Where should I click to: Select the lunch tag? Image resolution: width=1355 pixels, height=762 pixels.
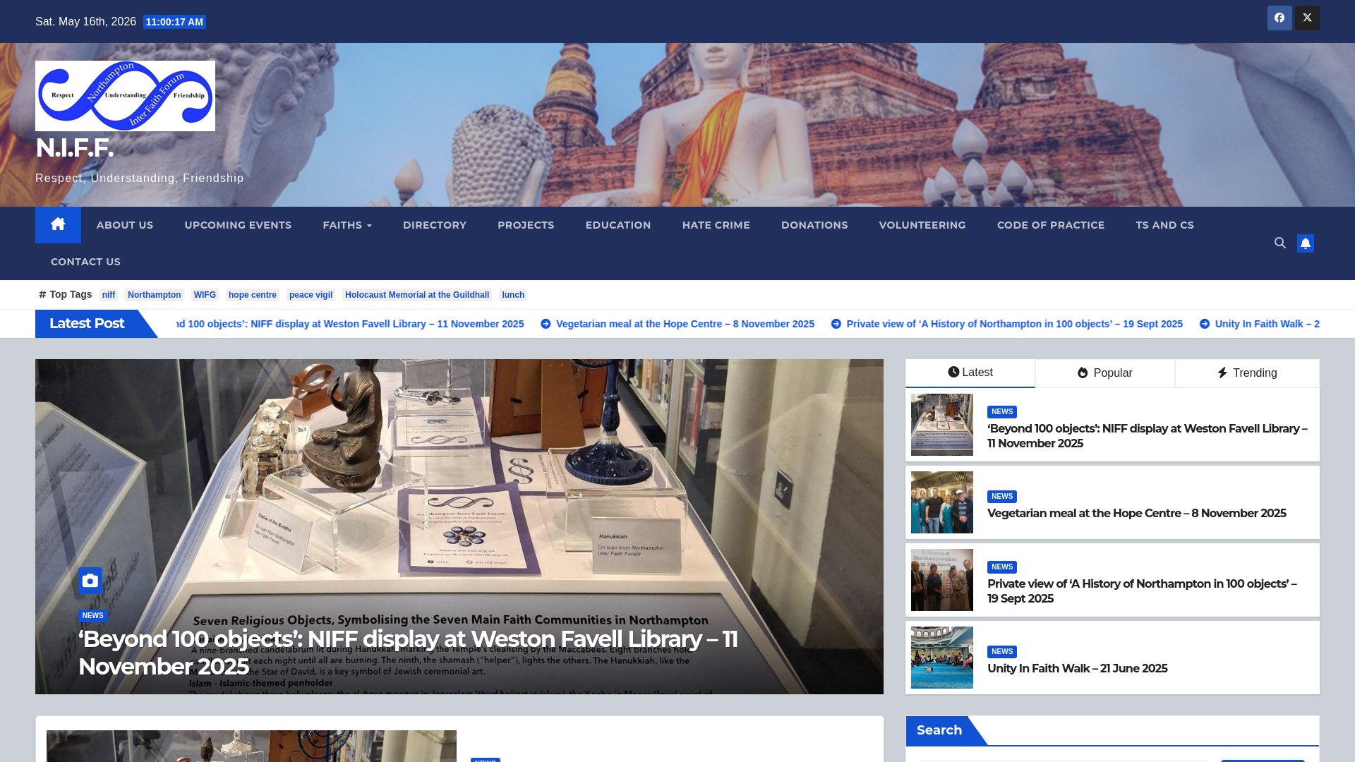(513, 295)
